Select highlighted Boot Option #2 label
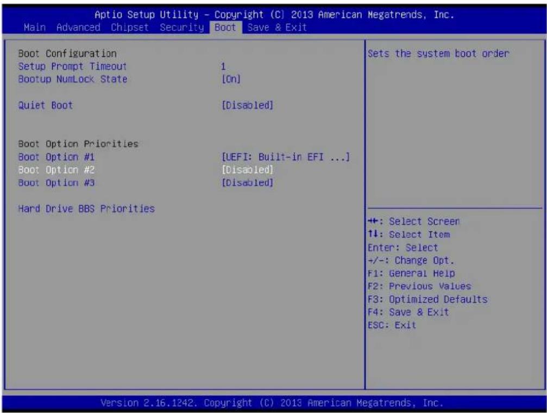This screenshot has width=547, height=413. point(56,170)
